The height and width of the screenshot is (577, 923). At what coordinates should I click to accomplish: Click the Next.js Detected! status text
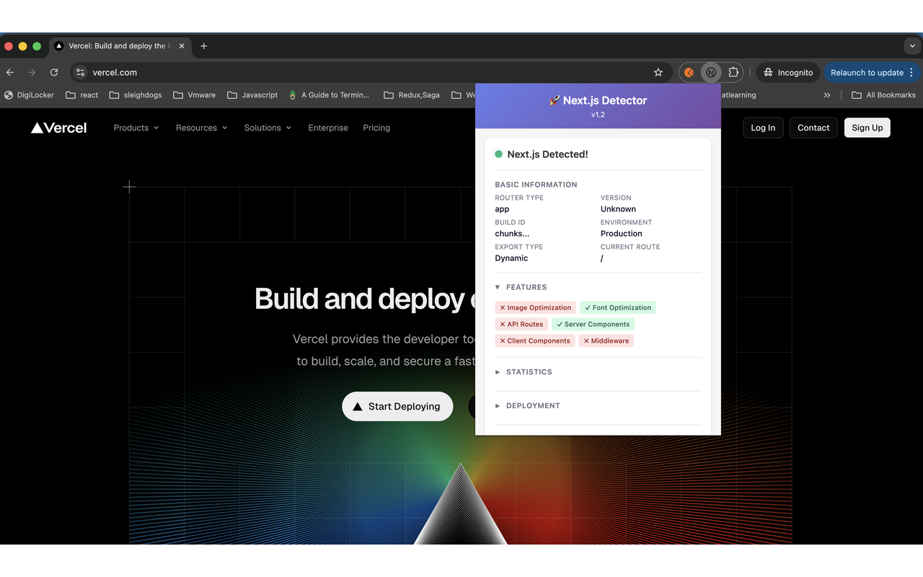pyautogui.click(x=547, y=154)
